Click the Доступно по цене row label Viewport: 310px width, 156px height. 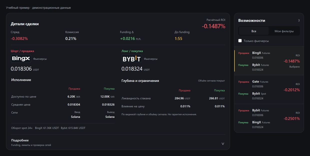tap(24, 97)
